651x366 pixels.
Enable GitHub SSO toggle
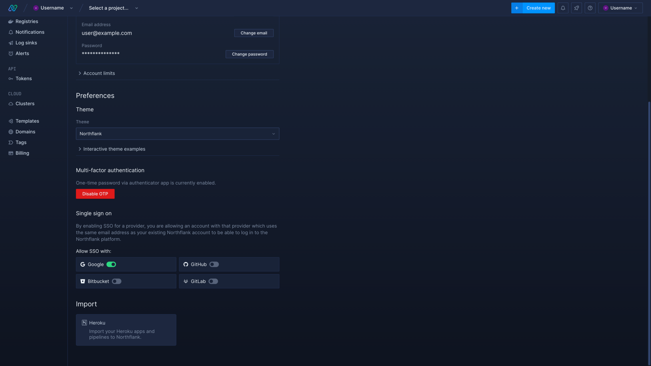(x=214, y=264)
